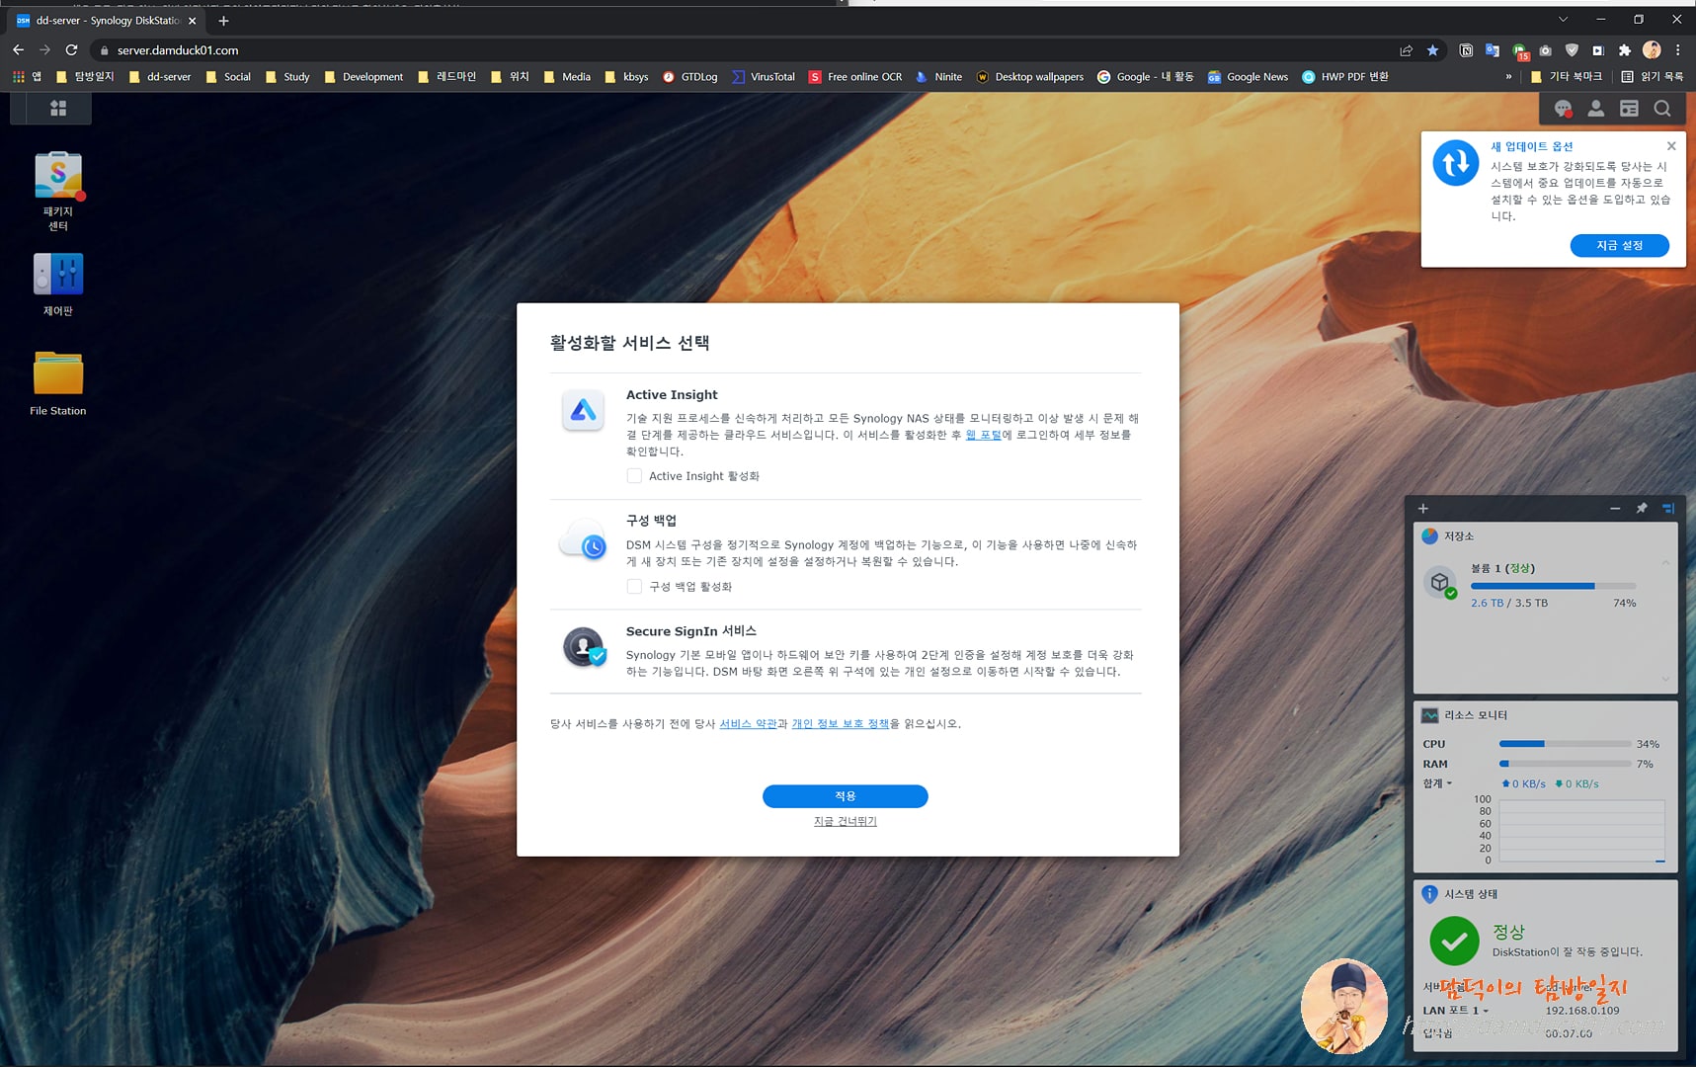Expand the network total dropdown
This screenshot has width=1696, height=1067.
[x=1437, y=783]
